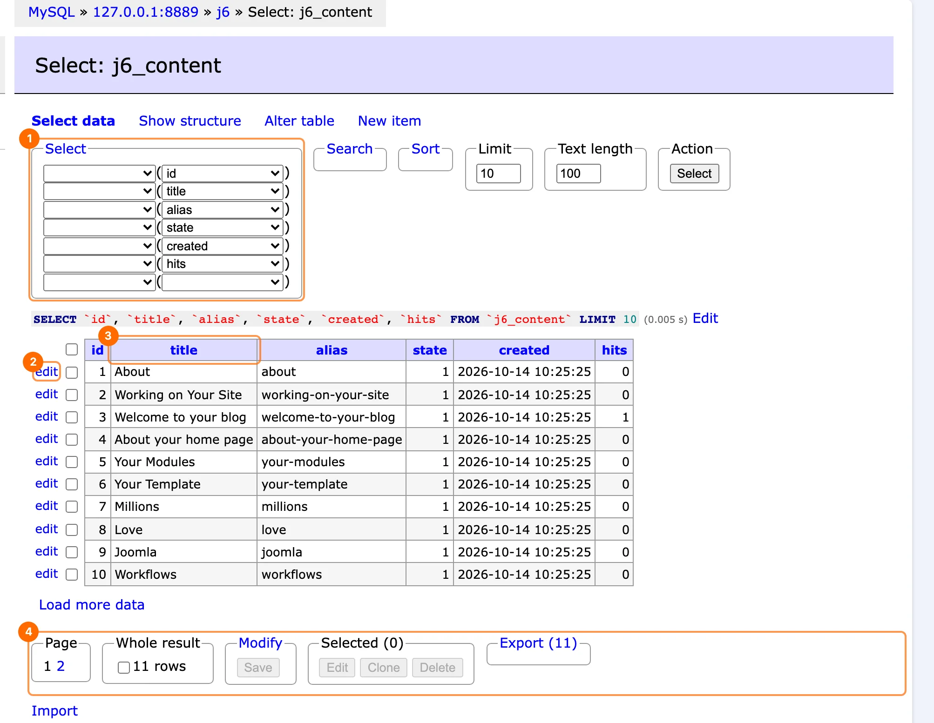Open the empty last column dropdown
This screenshot has height=723, width=934.
222,282
